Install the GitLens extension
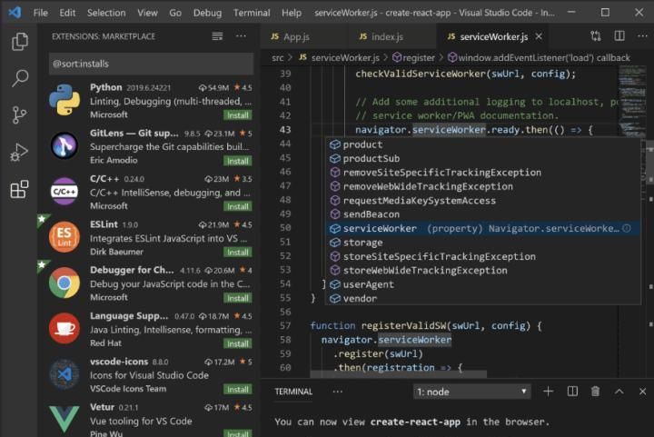The image size is (654, 437). click(x=238, y=161)
